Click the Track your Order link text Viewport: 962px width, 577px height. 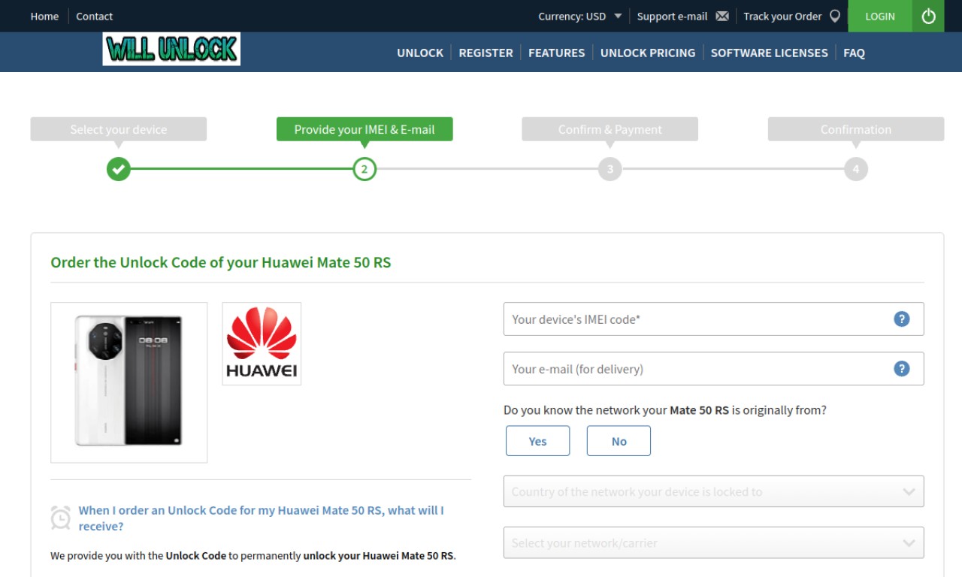[782, 16]
